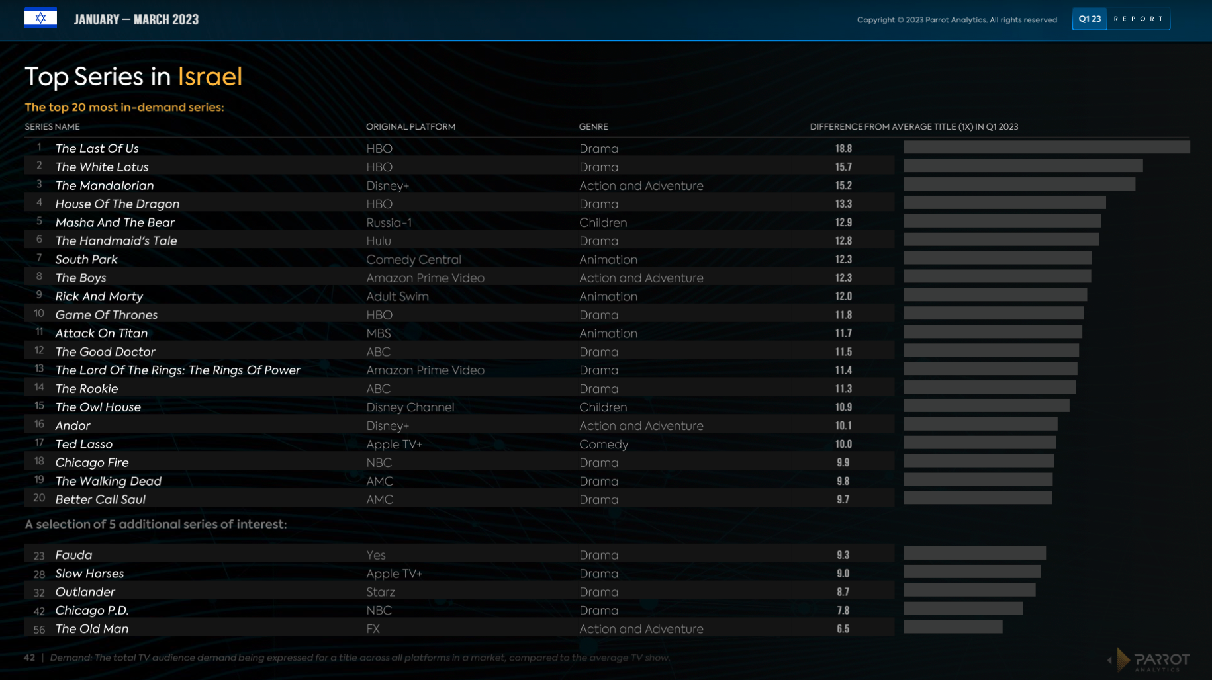Click Comedy genre cell for Ted Lasso

tap(604, 445)
